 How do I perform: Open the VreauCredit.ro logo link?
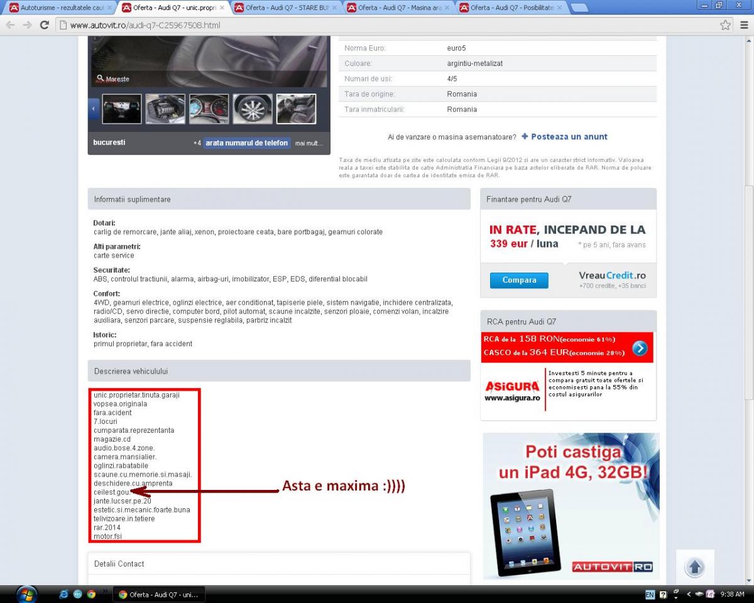[612, 276]
